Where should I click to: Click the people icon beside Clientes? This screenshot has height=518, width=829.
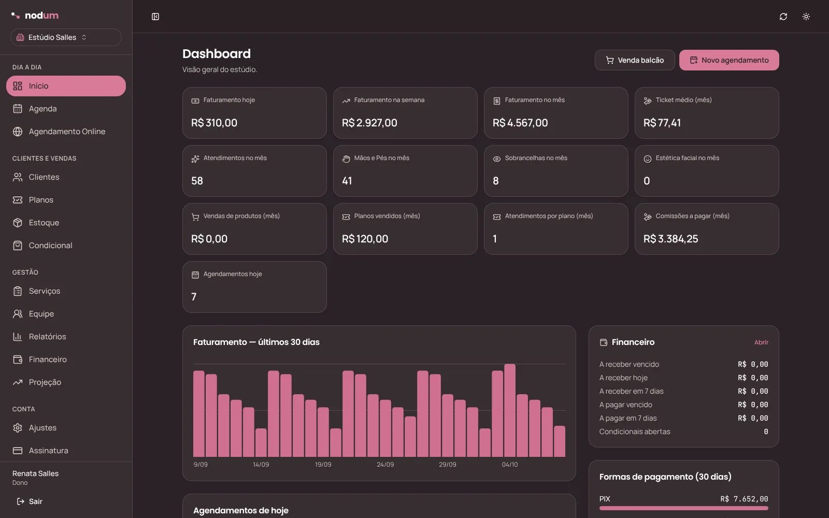click(x=18, y=177)
